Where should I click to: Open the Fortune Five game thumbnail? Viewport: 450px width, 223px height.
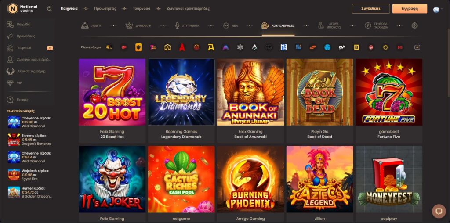389,92
